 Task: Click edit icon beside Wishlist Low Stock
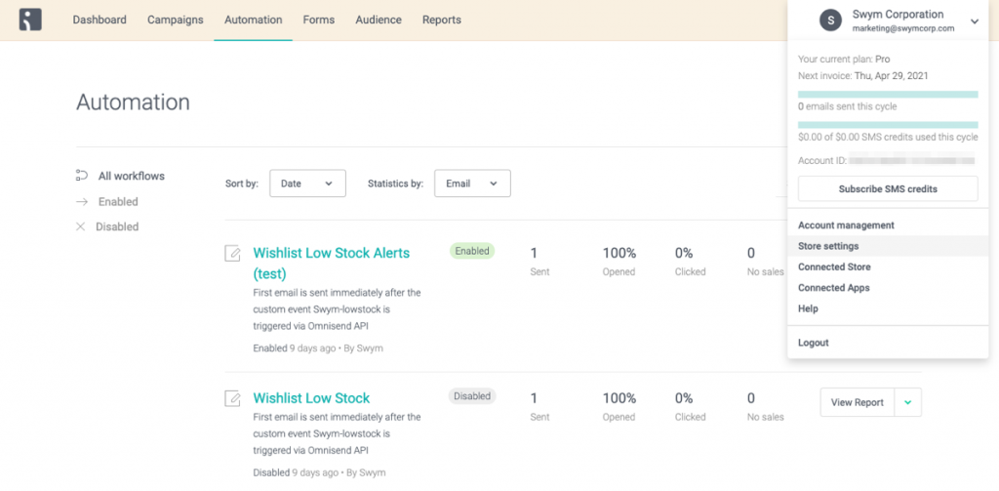[232, 398]
